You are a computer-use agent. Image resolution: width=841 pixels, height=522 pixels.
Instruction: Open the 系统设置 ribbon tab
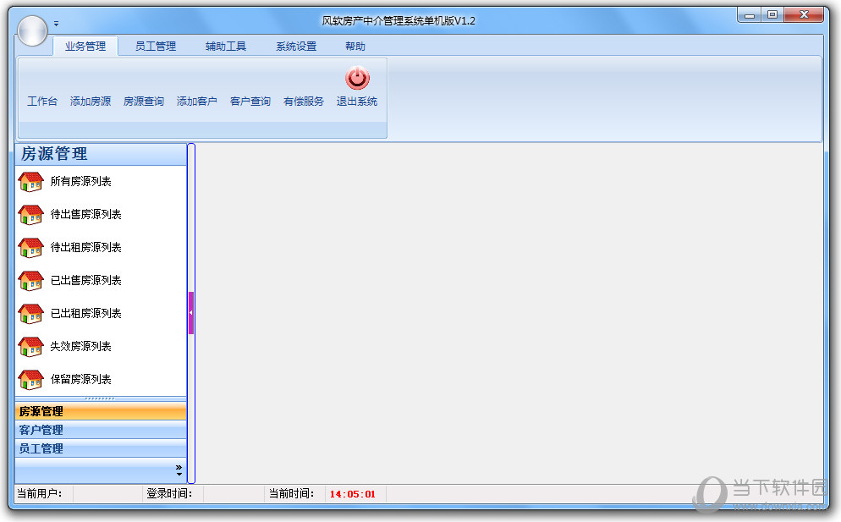pyautogui.click(x=296, y=47)
